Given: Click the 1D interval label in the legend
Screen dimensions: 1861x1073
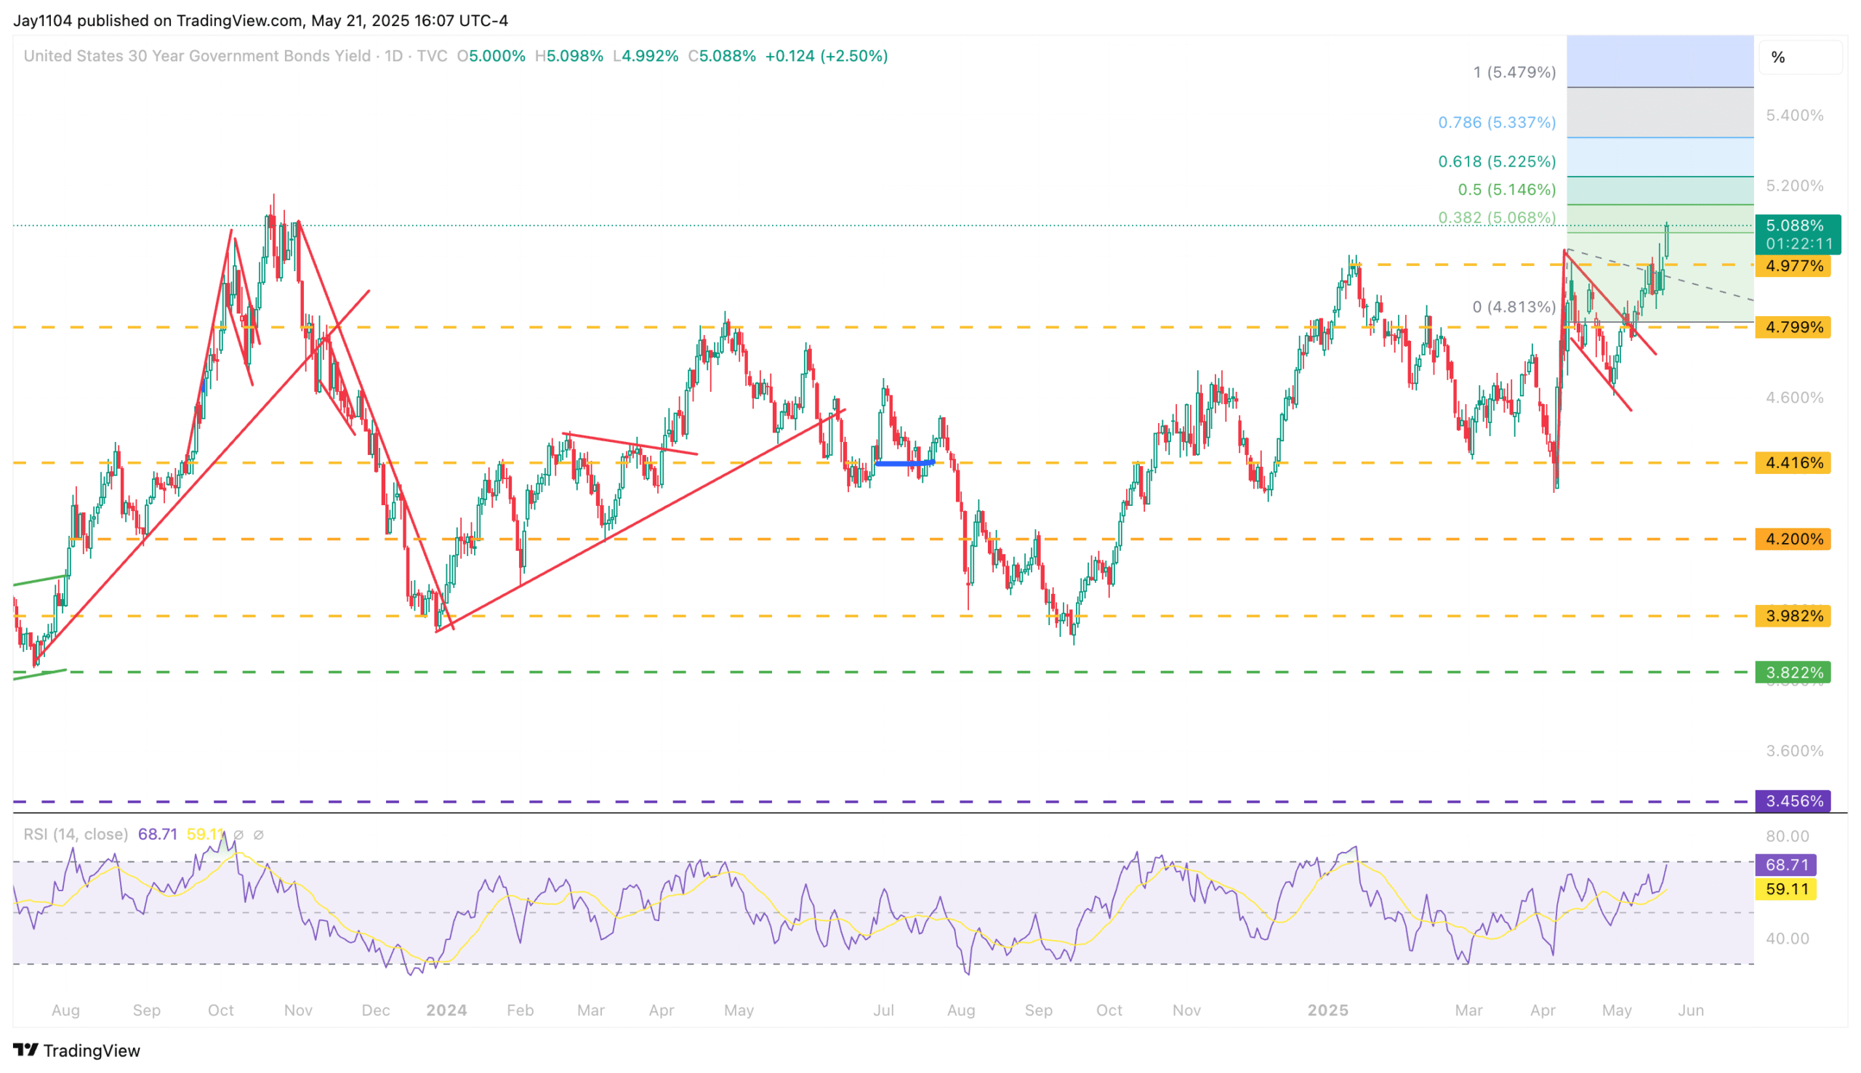Looking at the screenshot, I should point(393,56).
